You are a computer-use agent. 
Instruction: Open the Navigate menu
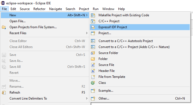pos(56,9)
